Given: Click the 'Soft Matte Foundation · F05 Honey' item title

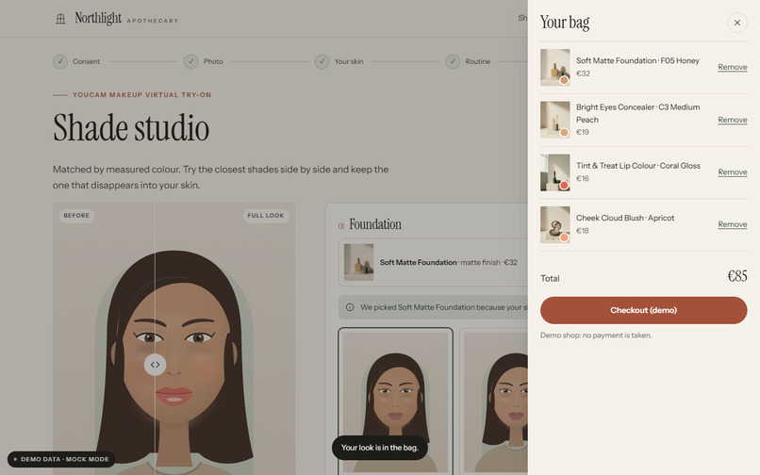Looking at the screenshot, I should (x=637, y=60).
